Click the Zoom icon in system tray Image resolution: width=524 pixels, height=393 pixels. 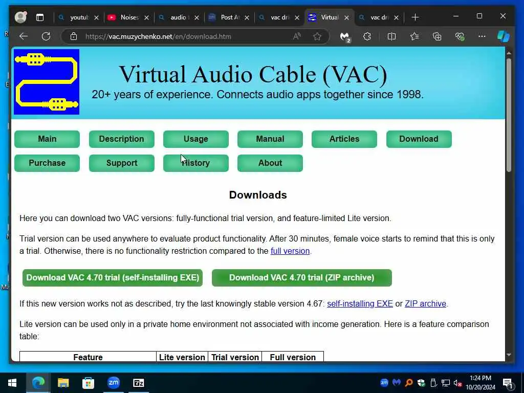coord(384,383)
